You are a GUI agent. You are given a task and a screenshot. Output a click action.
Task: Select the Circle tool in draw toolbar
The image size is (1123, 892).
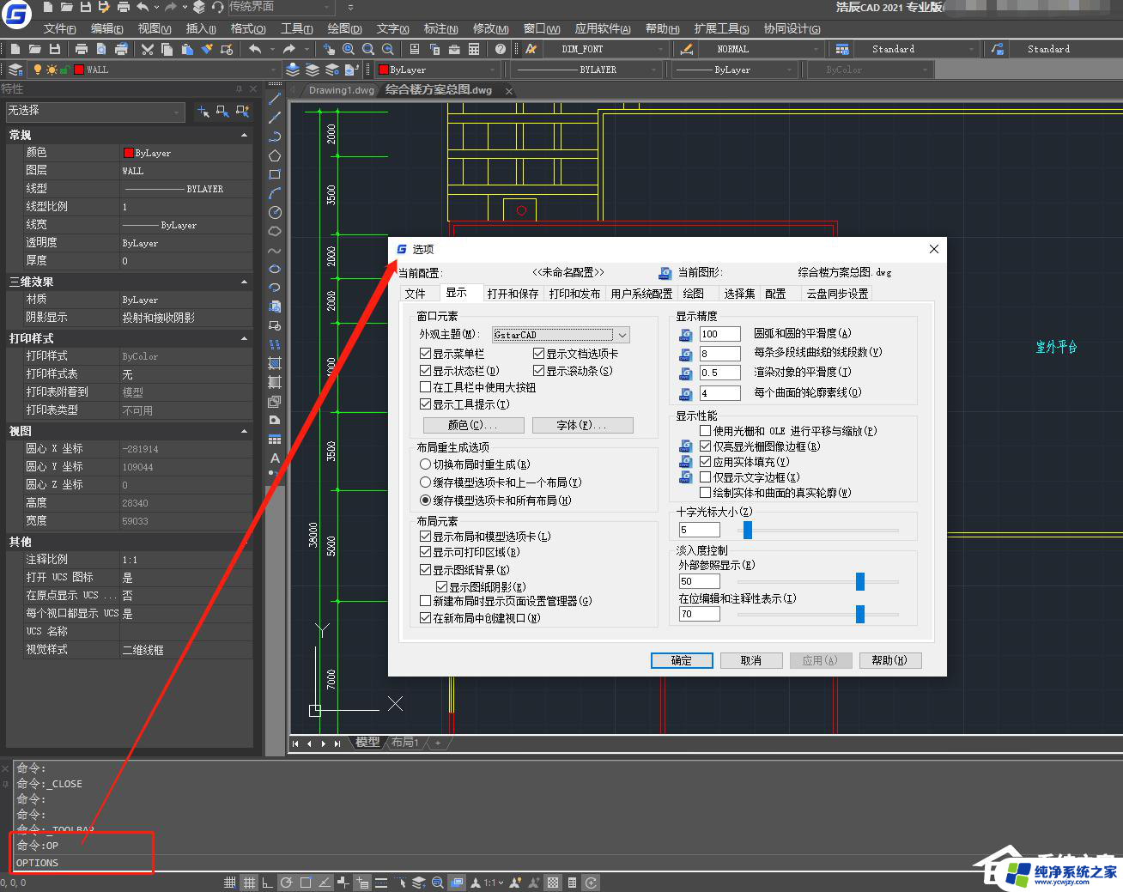pyautogui.click(x=275, y=212)
